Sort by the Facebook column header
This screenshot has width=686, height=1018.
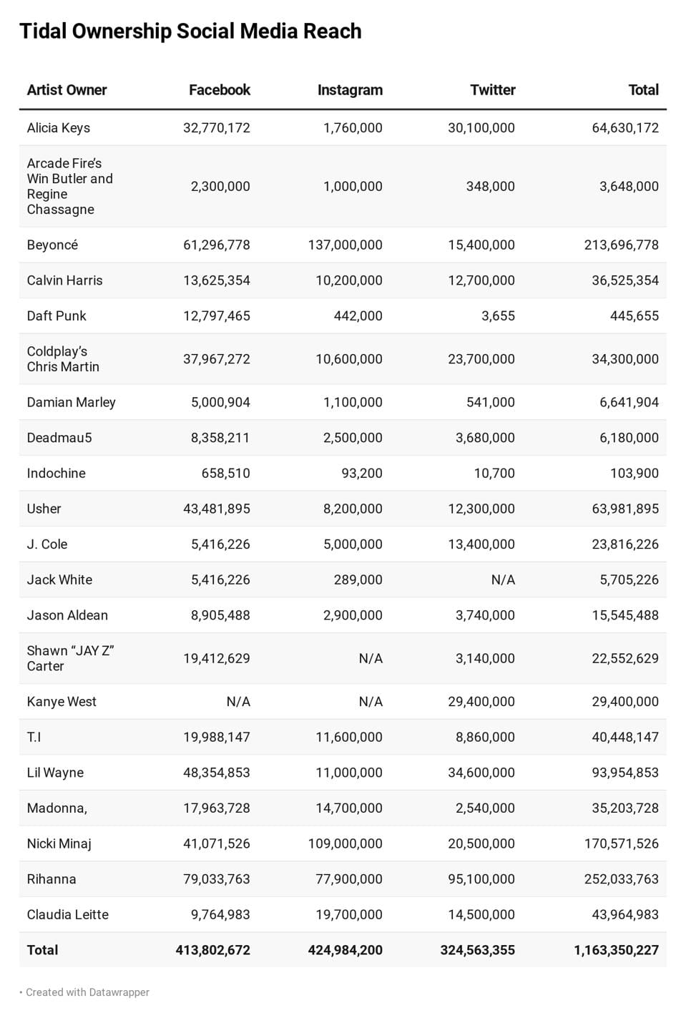[x=219, y=90]
